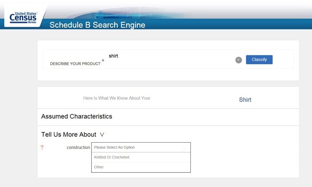This screenshot has height=187, width=312.
Task: Clear the product description with the X icon
Action: [x=238, y=60]
